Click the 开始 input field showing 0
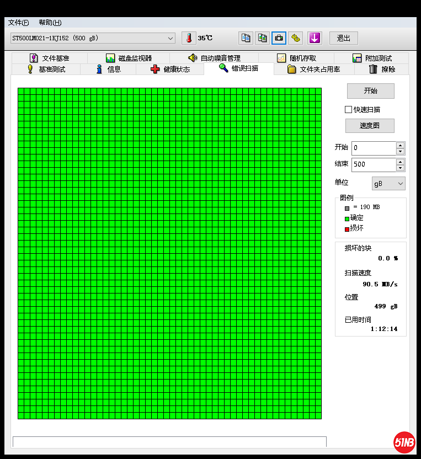The height and width of the screenshot is (459, 421). [374, 148]
